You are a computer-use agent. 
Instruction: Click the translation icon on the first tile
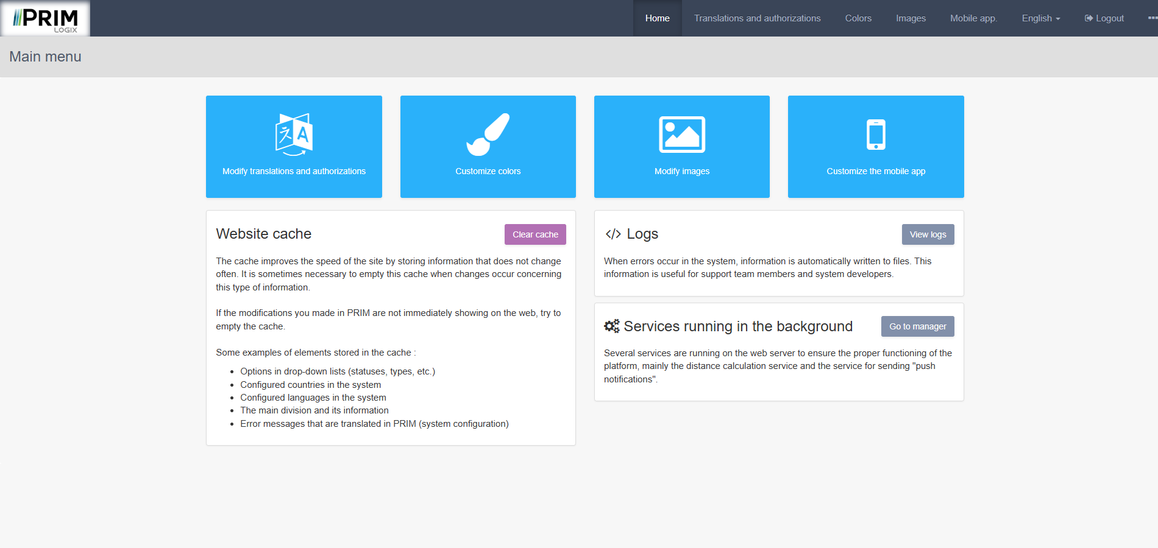[294, 135]
